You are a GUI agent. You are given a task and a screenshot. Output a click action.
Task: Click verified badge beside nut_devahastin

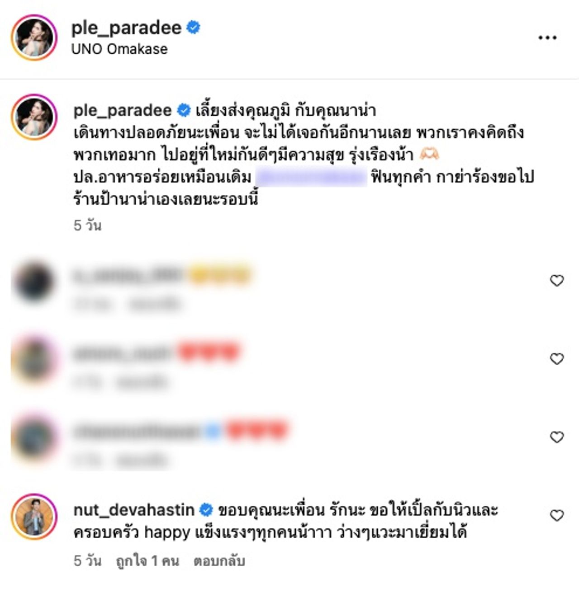click(x=206, y=510)
